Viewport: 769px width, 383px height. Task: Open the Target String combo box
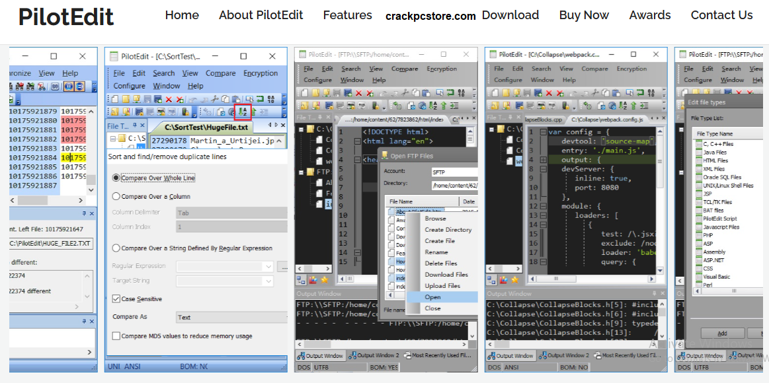coord(225,281)
